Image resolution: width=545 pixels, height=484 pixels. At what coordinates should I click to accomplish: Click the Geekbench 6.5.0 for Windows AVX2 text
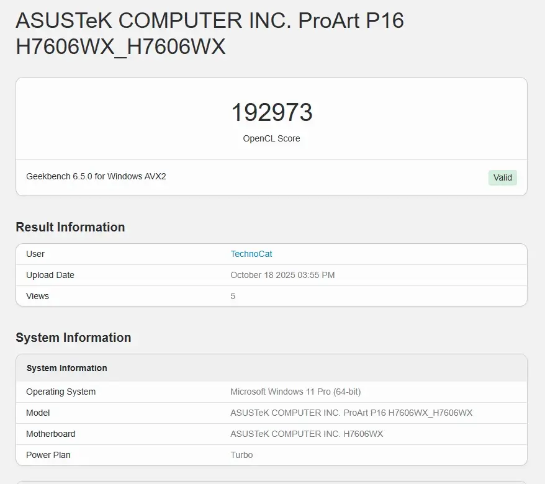96,176
